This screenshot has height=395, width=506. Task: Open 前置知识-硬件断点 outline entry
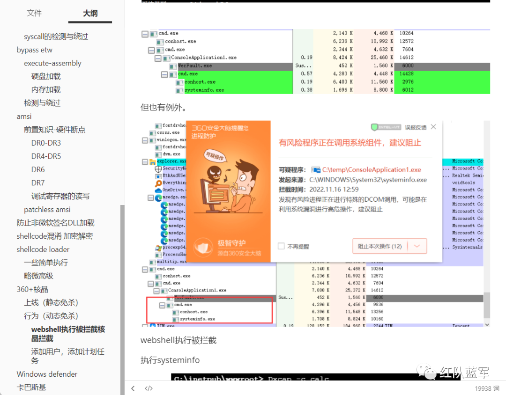pyautogui.click(x=54, y=130)
